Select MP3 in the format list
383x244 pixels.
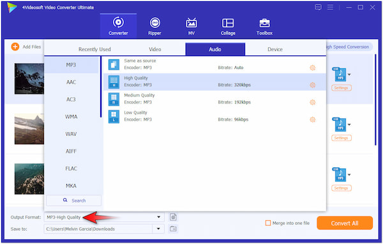click(x=71, y=65)
